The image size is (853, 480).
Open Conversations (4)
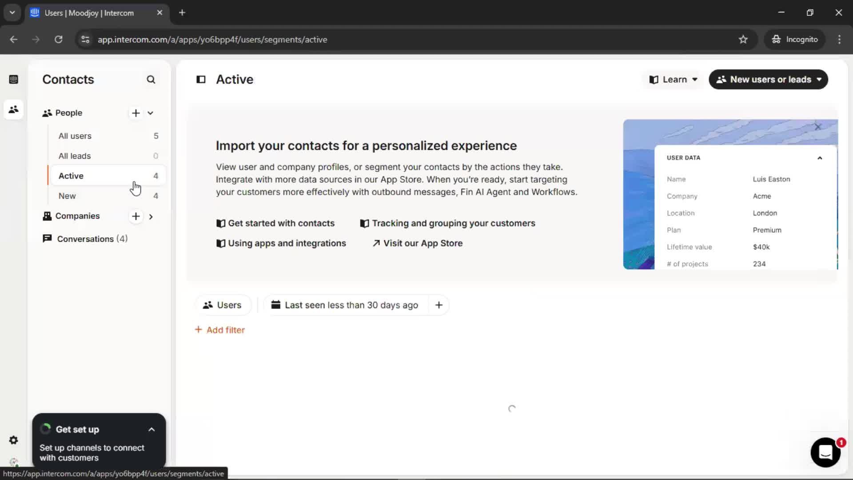(x=85, y=239)
